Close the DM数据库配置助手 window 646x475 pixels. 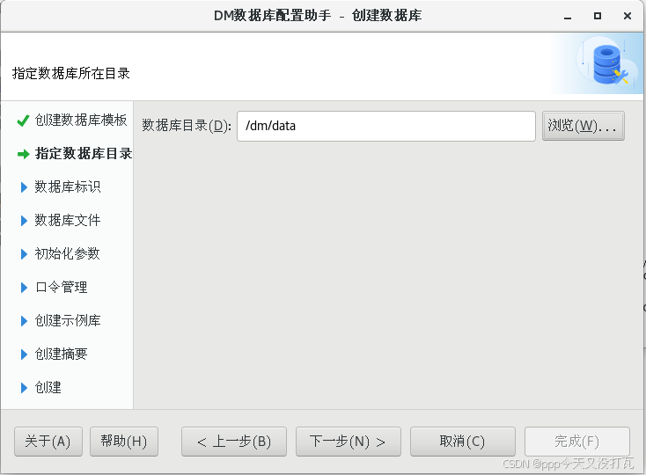(x=627, y=16)
